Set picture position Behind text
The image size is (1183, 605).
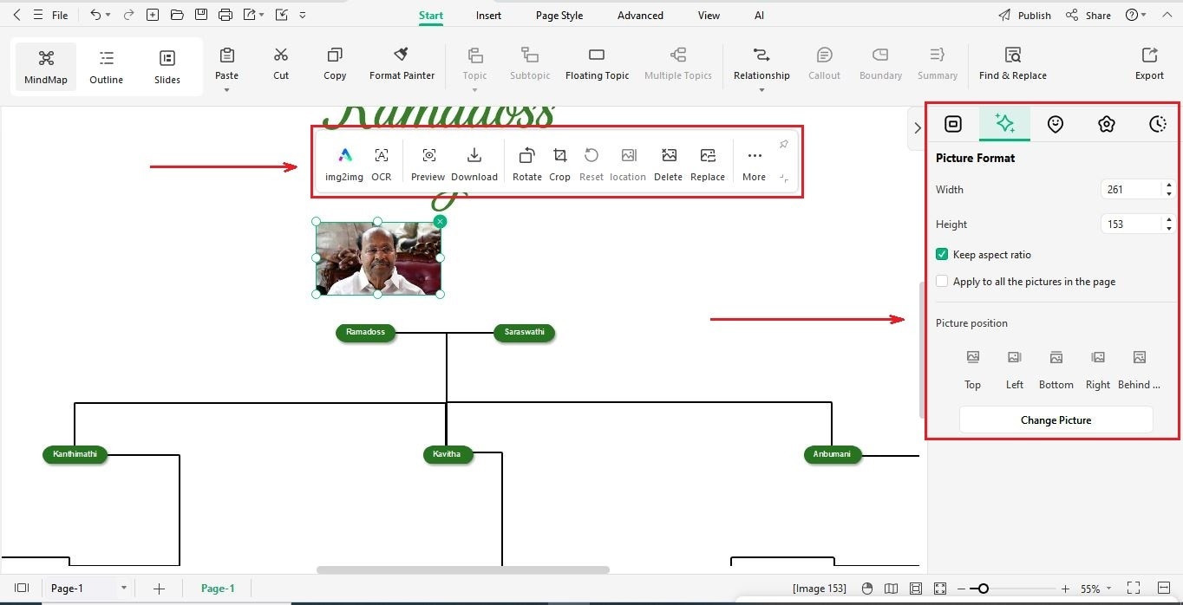pyautogui.click(x=1139, y=368)
